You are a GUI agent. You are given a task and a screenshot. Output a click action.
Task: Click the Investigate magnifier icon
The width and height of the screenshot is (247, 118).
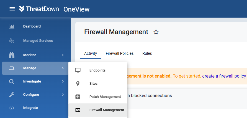click(x=12, y=81)
